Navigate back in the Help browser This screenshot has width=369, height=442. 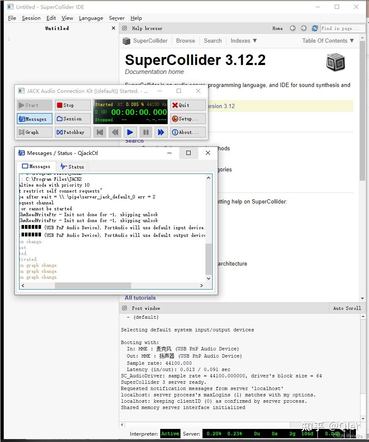292,28
